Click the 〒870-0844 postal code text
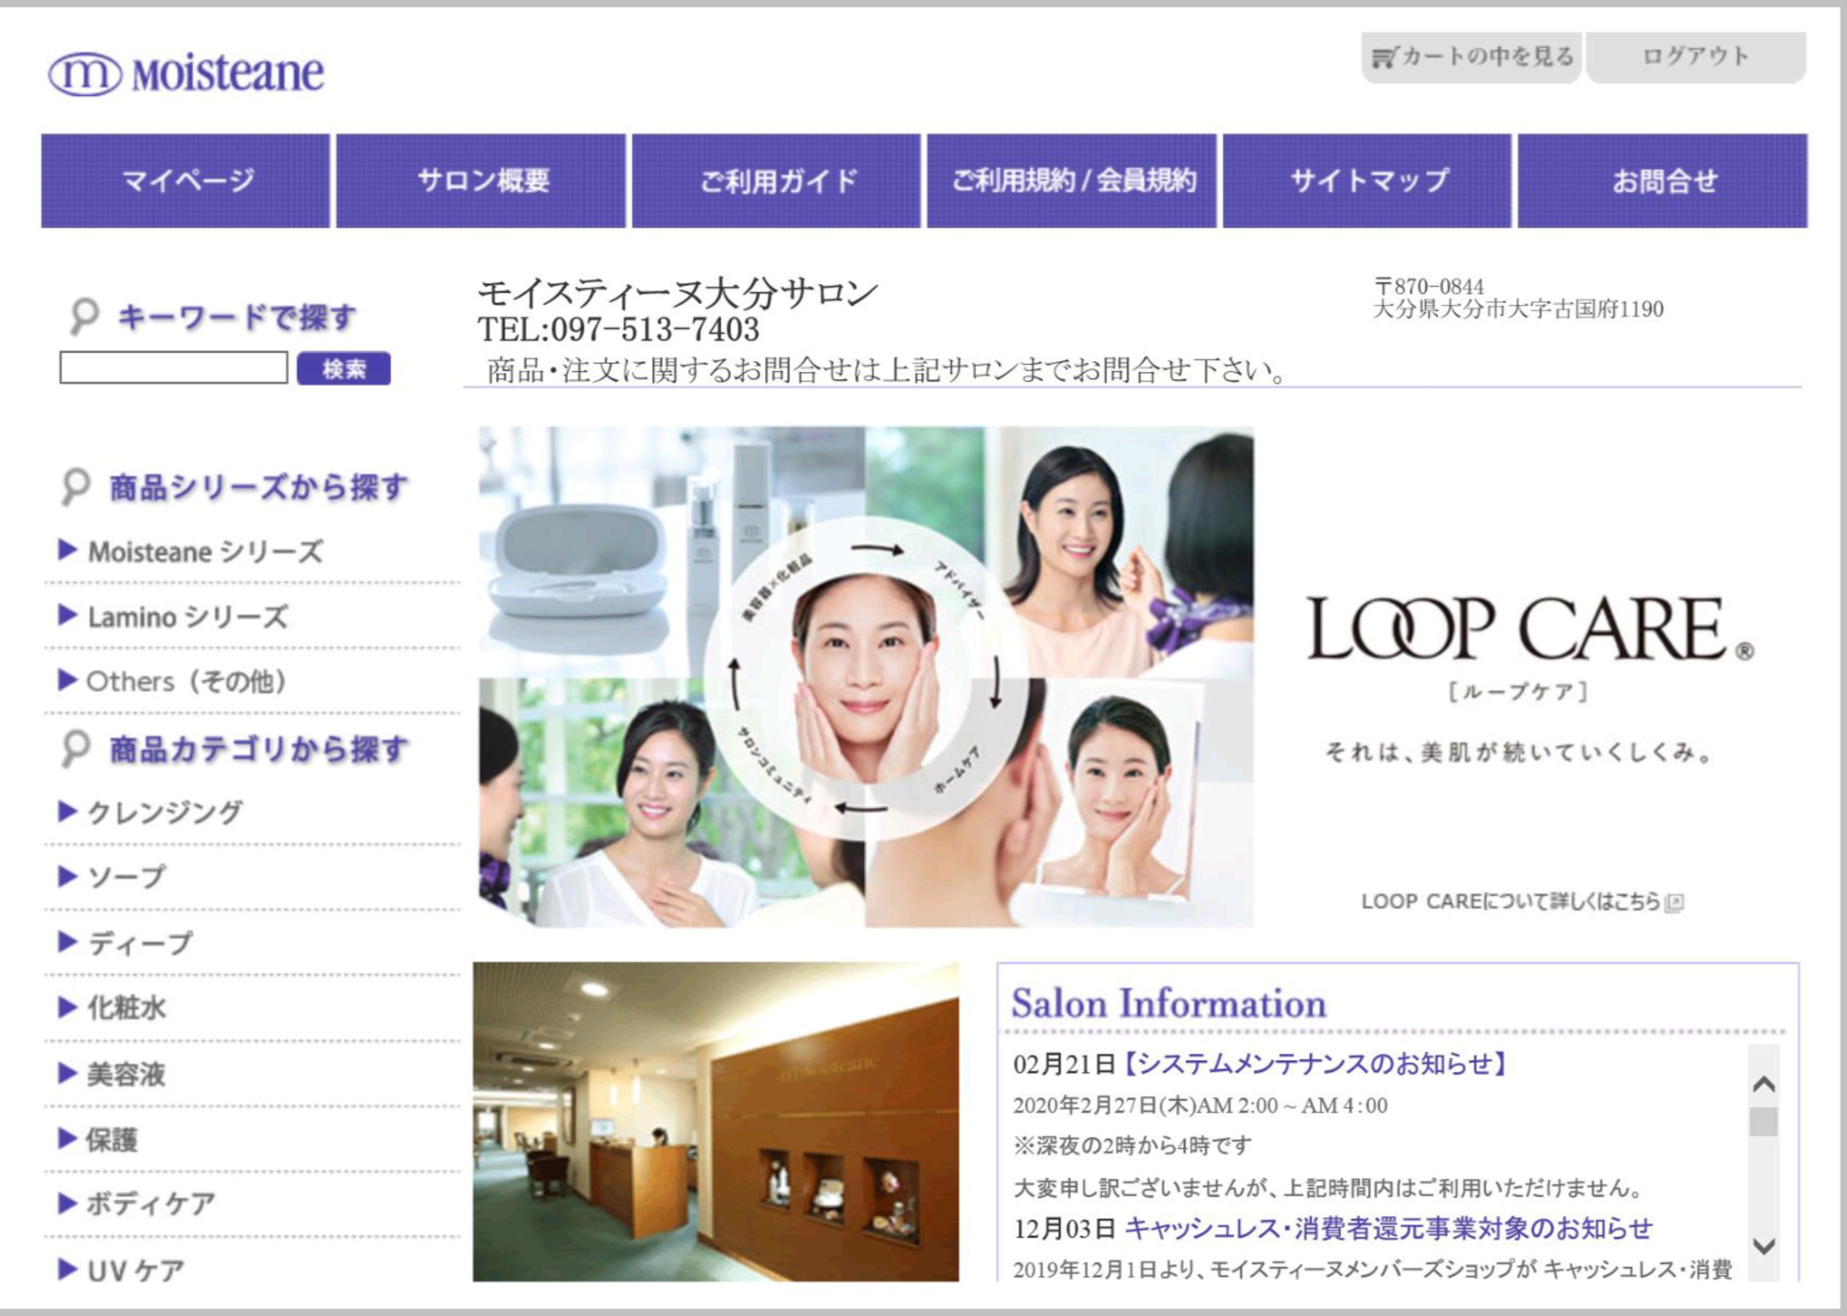 coord(1429,287)
